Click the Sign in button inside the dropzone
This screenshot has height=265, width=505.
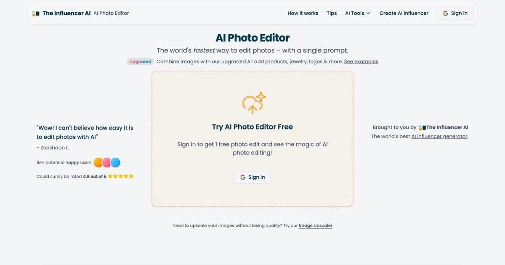[252, 177]
